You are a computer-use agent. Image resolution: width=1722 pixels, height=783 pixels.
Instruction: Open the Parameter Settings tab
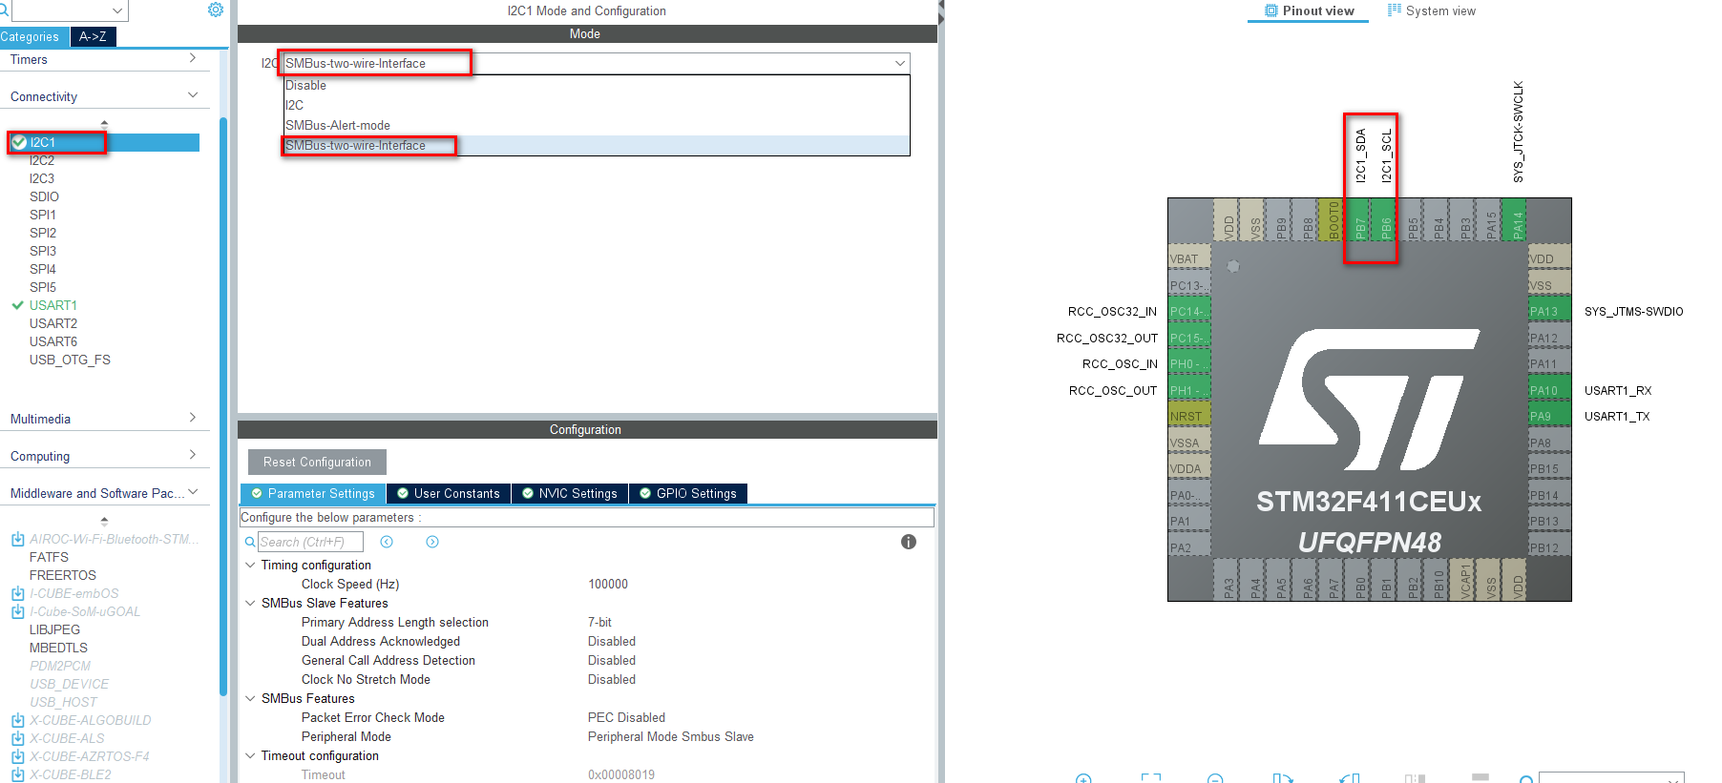point(313,493)
